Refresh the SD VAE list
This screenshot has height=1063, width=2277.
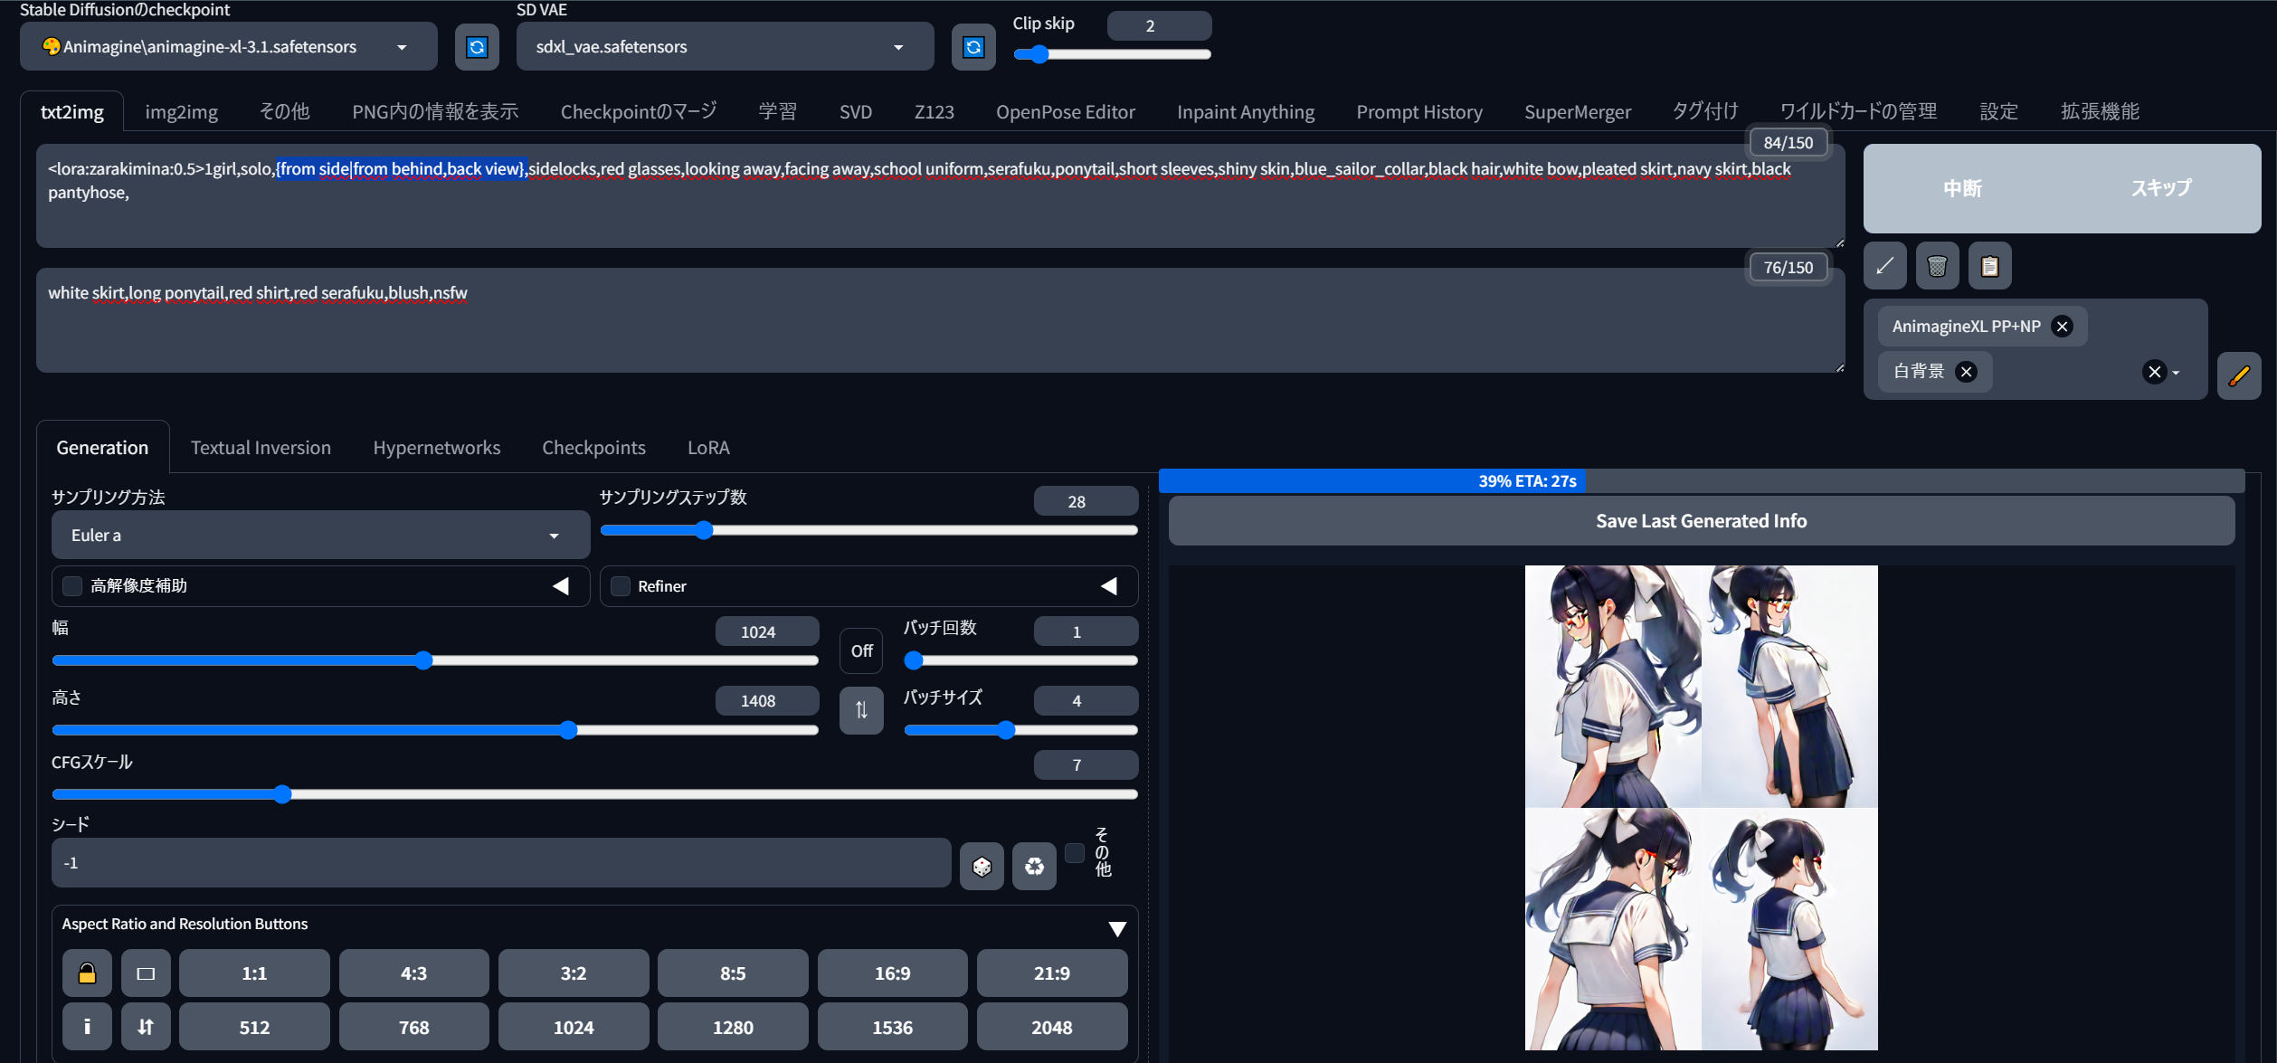pos(973,47)
